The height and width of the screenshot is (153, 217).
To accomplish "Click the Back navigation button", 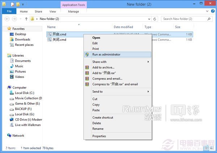I will 6,19.
